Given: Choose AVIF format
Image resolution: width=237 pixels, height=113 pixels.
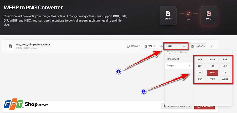Looking at the screenshot, I should (x=200, y=60).
